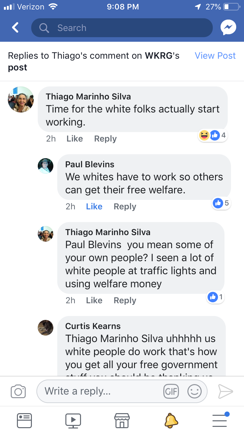
Task: Go back using the back arrow
Action: pos(15,28)
